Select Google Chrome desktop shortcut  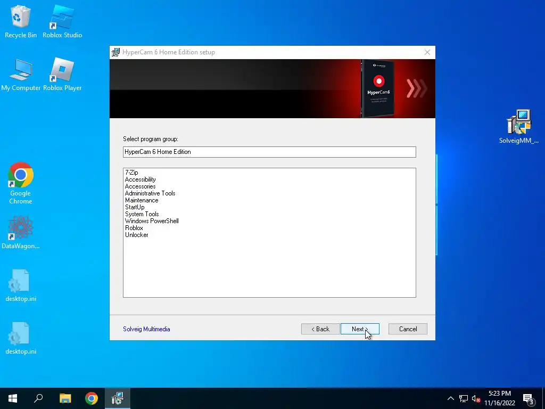coord(21,183)
